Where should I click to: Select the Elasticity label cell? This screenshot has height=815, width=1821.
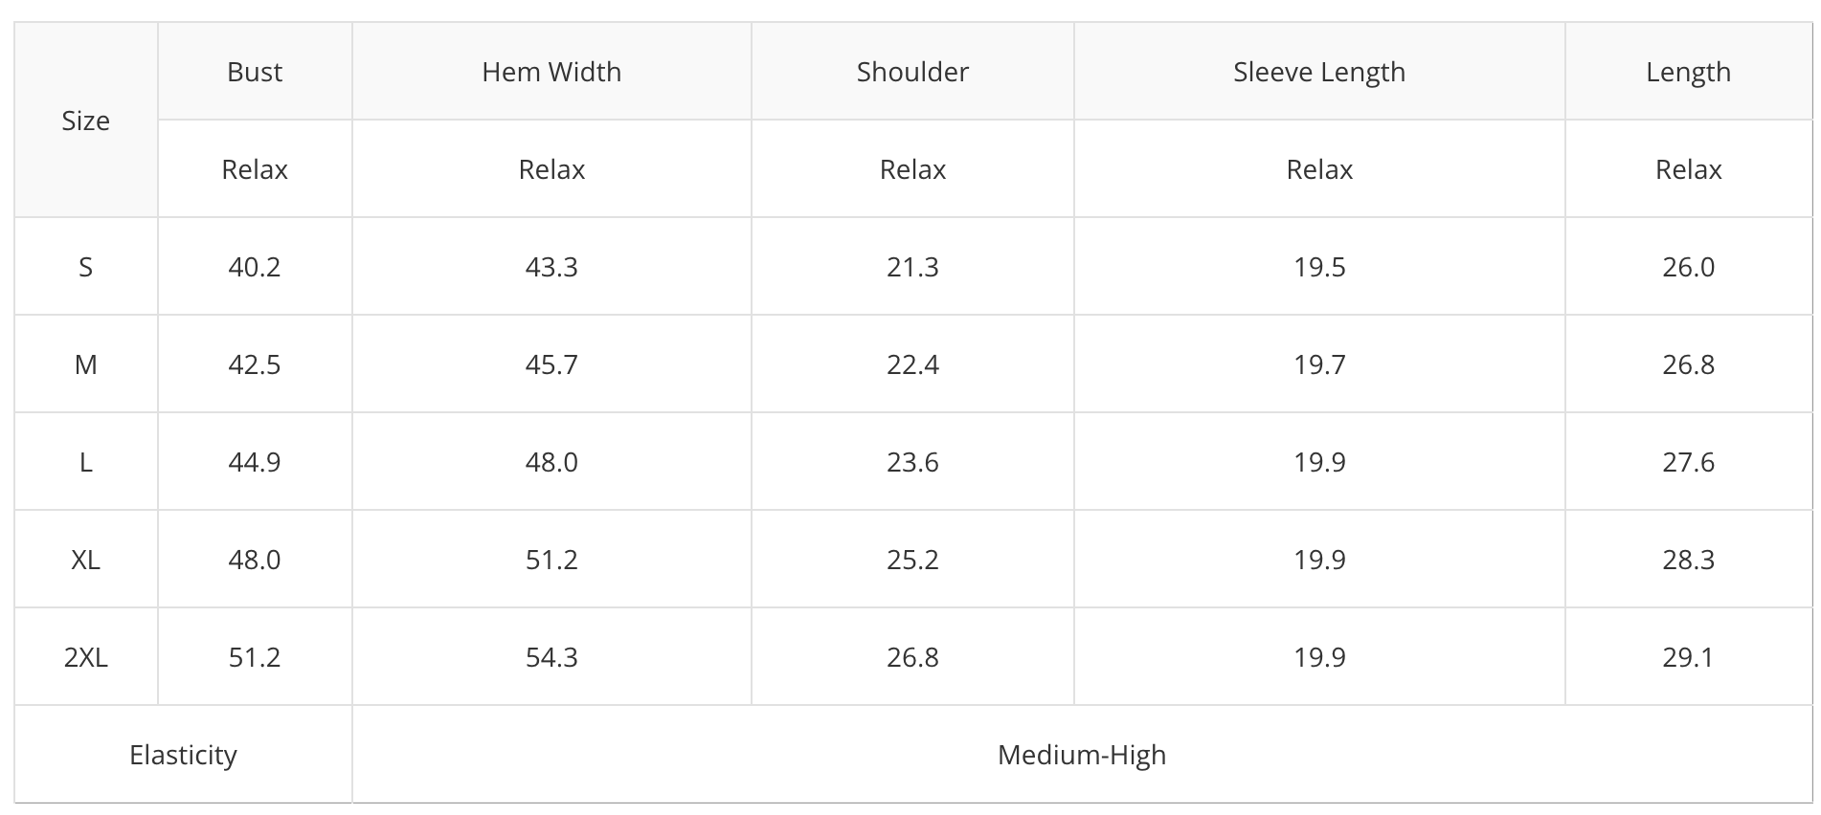(183, 755)
